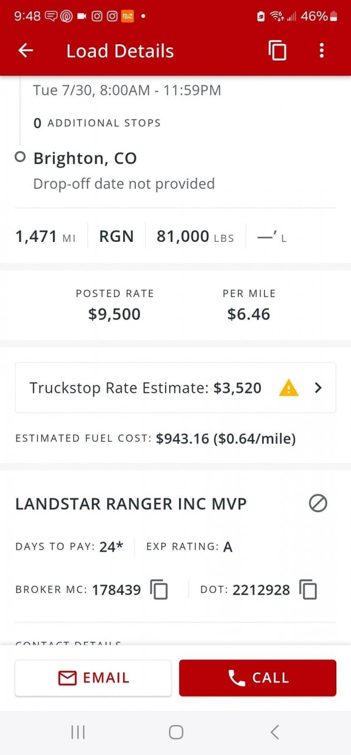Open the three-dot overflow menu
351x755 pixels.
tap(322, 51)
